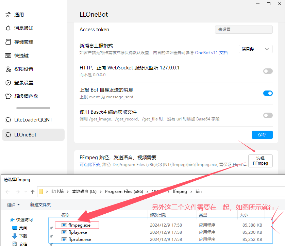This screenshot has width=285, height=246.
Task: Click the 下载 download arrow icon
Action: pos(15,236)
